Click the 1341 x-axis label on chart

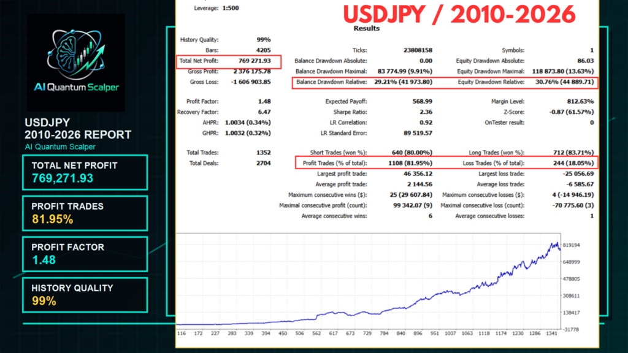point(551,333)
